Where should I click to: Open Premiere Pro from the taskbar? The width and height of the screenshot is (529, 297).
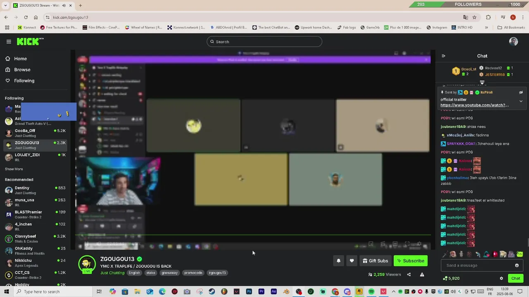261,292
